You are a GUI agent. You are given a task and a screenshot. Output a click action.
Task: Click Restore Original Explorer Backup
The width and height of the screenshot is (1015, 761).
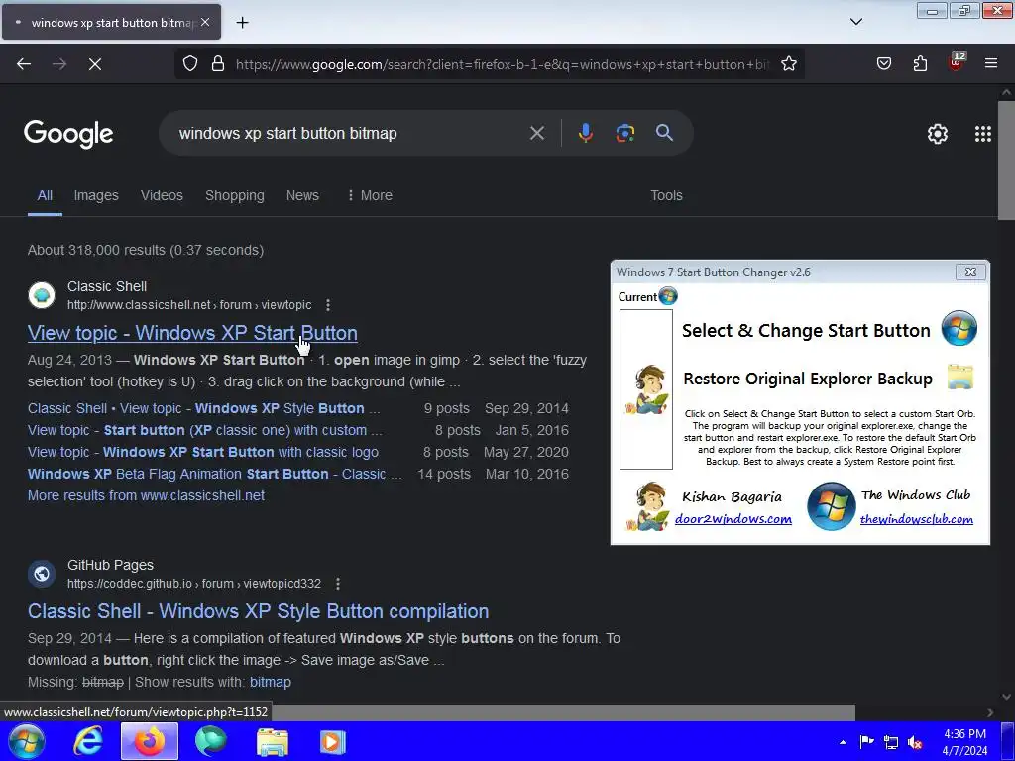click(807, 379)
